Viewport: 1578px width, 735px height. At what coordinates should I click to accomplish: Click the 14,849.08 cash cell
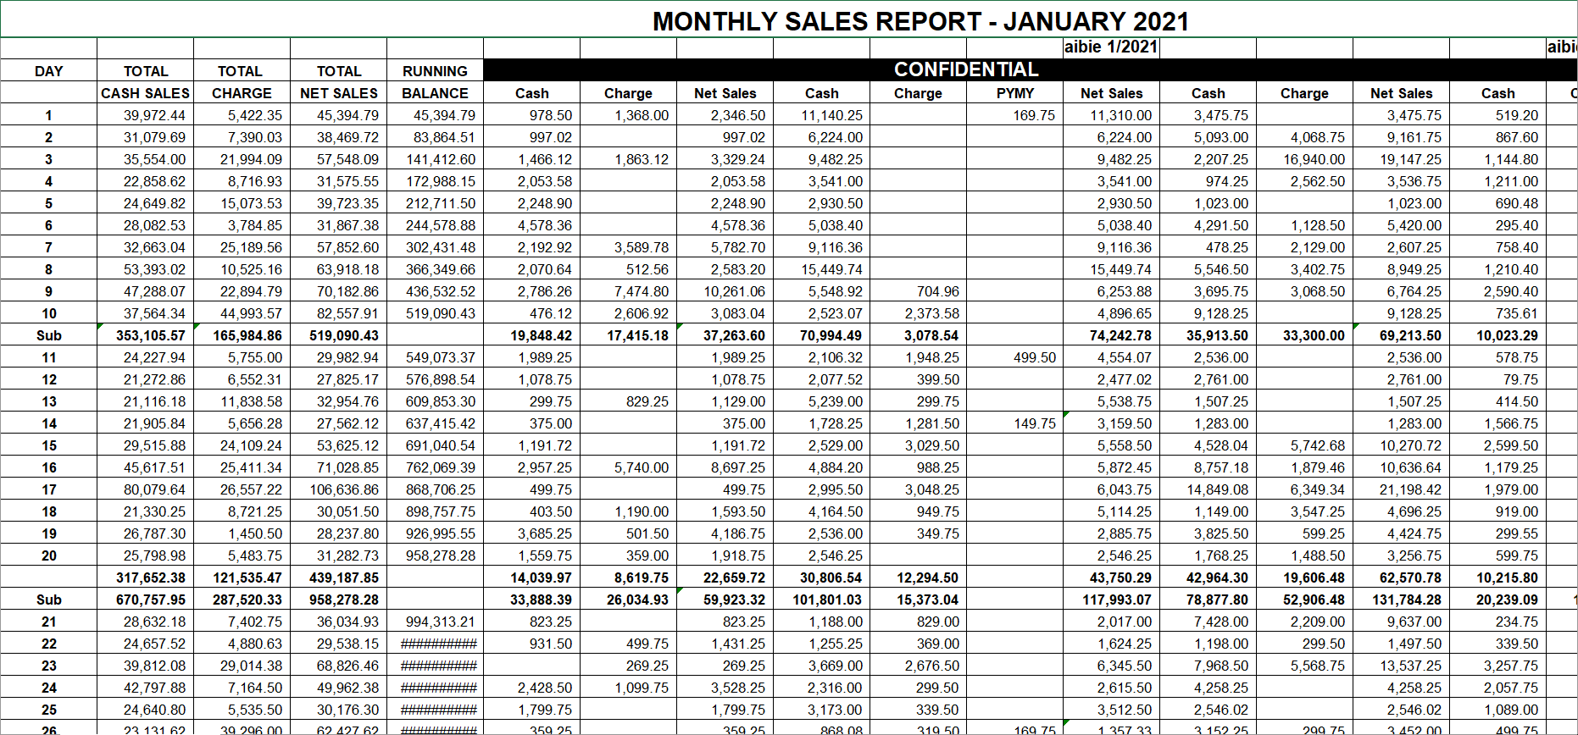(1209, 489)
